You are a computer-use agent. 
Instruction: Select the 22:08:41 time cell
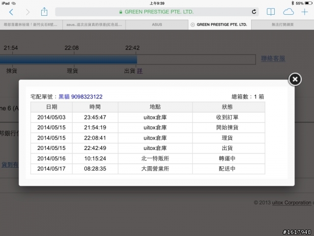click(x=95, y=138)
